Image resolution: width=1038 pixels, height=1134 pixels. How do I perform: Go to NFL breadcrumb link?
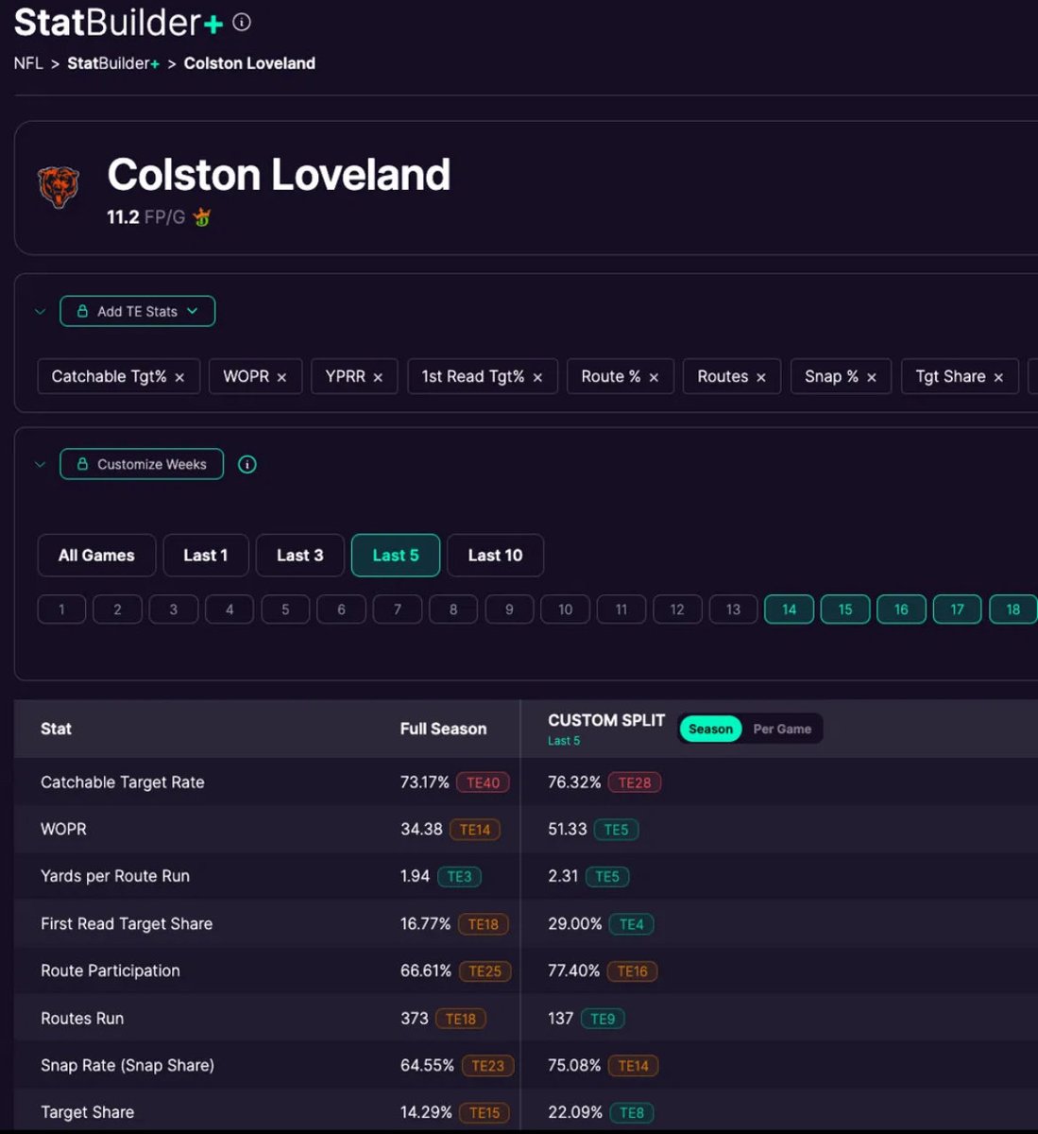tap(28, 63)
